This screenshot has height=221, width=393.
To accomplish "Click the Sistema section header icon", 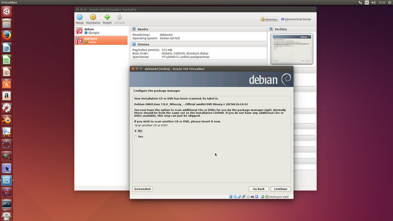I will coord(134,45).
